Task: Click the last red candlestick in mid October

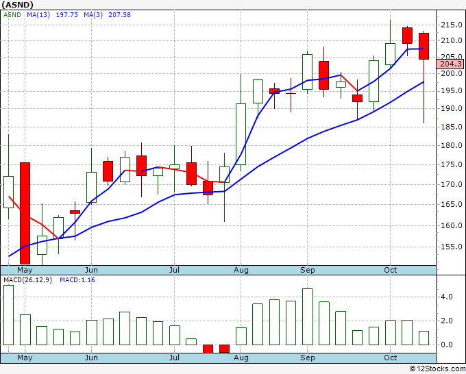Action: pyautogui.click(x=424, y=47)
